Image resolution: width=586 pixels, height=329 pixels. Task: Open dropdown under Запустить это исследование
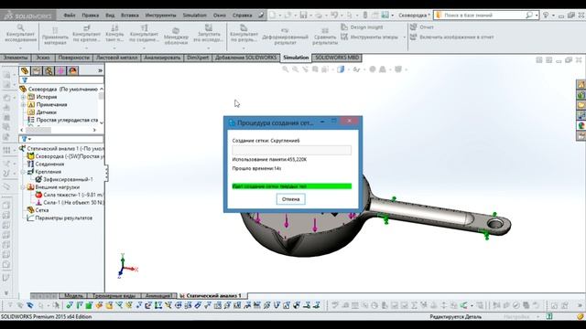[x=209, y=48]
